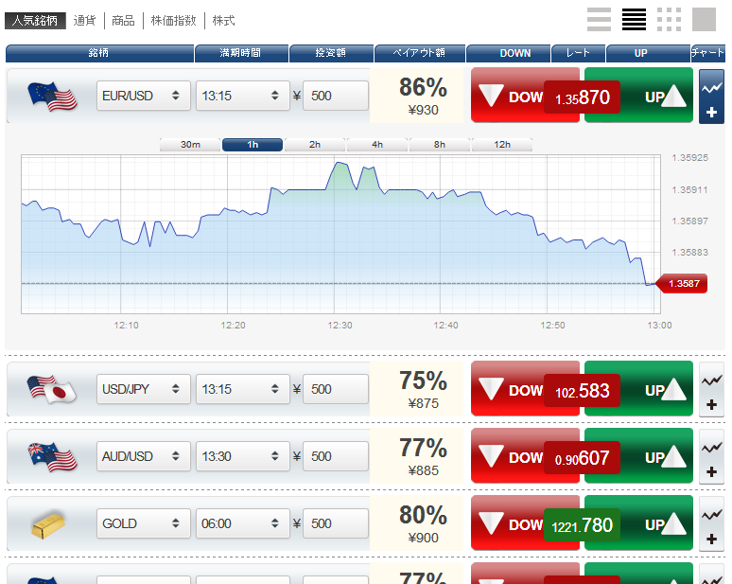Open the AUD/USD 13:30 expiry dropdown

243,456
